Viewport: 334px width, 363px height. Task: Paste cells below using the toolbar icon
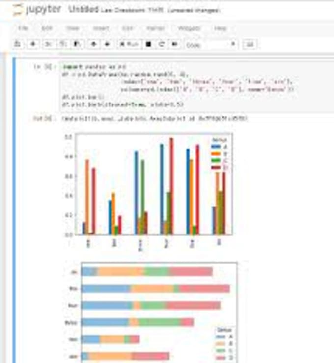77,44
